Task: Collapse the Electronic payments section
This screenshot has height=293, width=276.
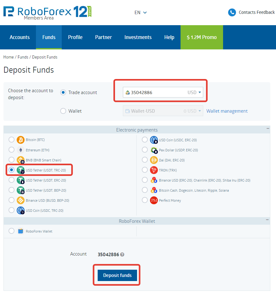Action: click(268, 128)
